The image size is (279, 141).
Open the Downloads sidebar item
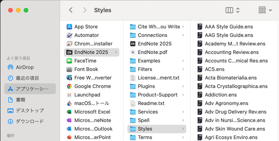30,122
